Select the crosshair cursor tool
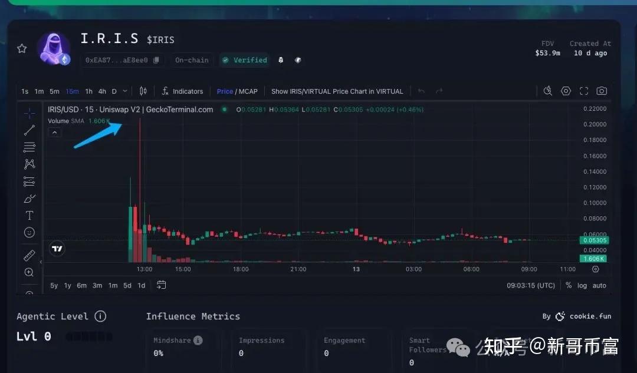Viewport: 637px width, 373px height. (29, 113)
